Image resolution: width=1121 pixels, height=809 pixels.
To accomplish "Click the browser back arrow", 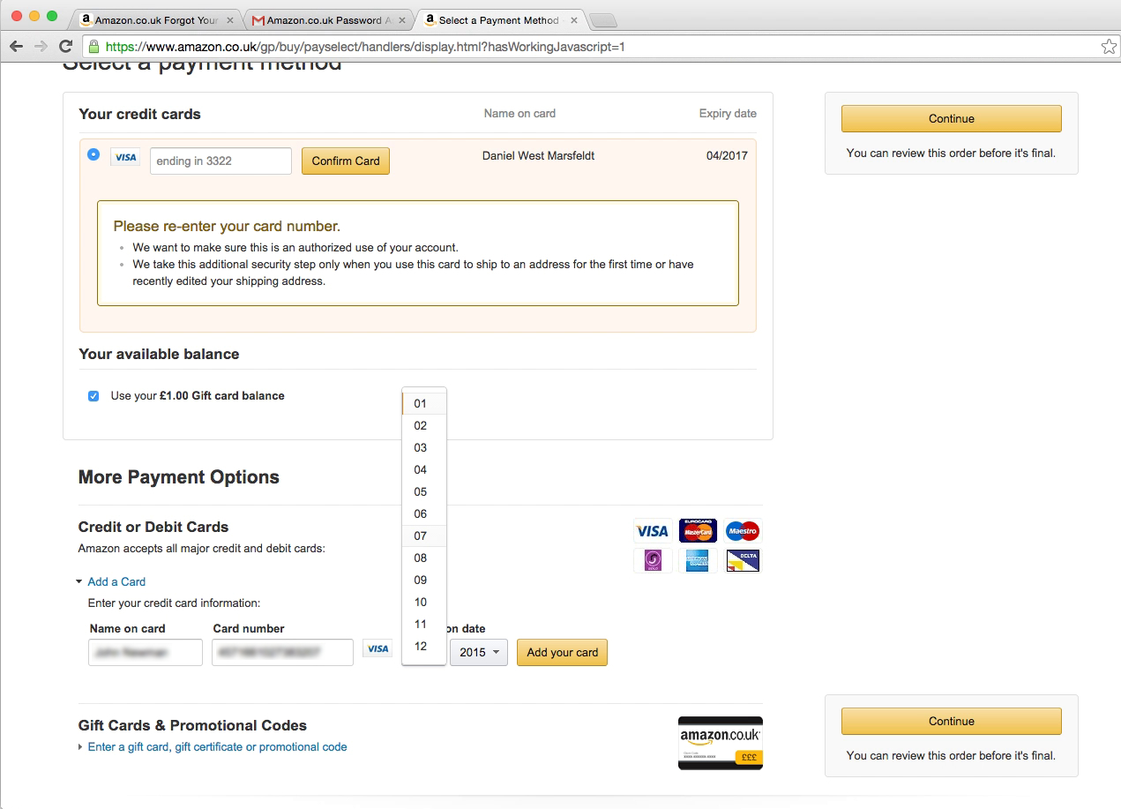I will click(x=17, y=47).
